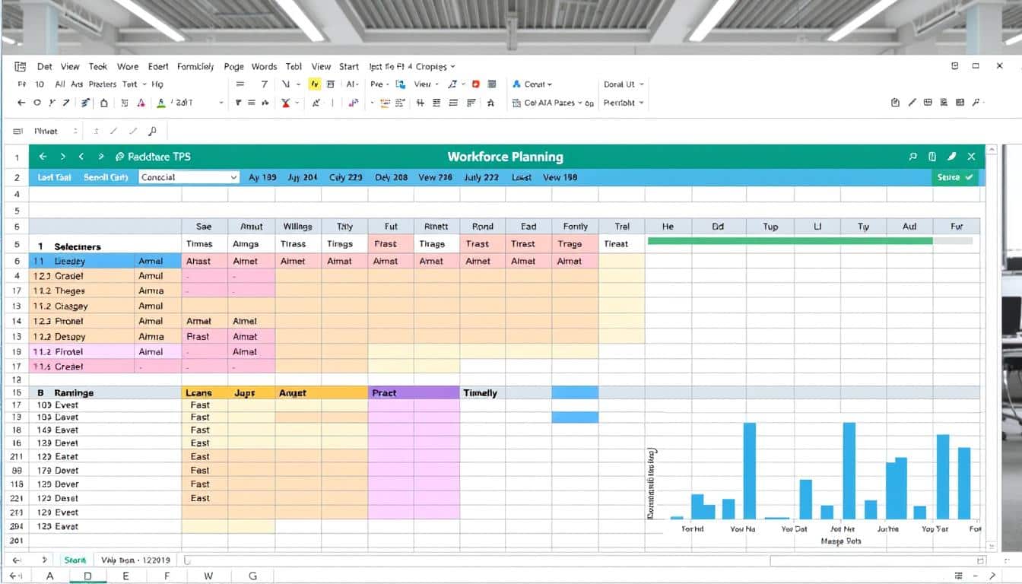
Task: Expand the arrow beside red X icon
Action: pos(299,103)
